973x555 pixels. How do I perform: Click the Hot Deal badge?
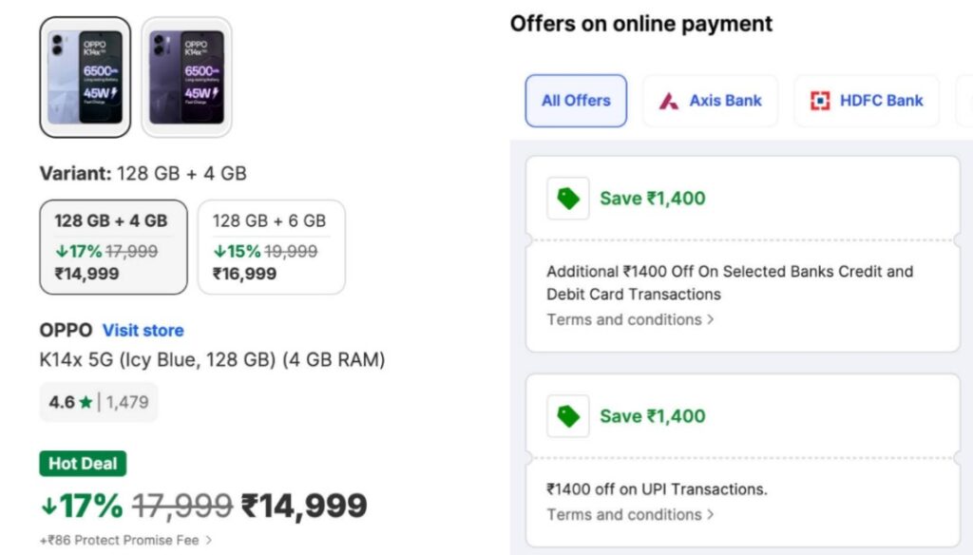[83, 464]
